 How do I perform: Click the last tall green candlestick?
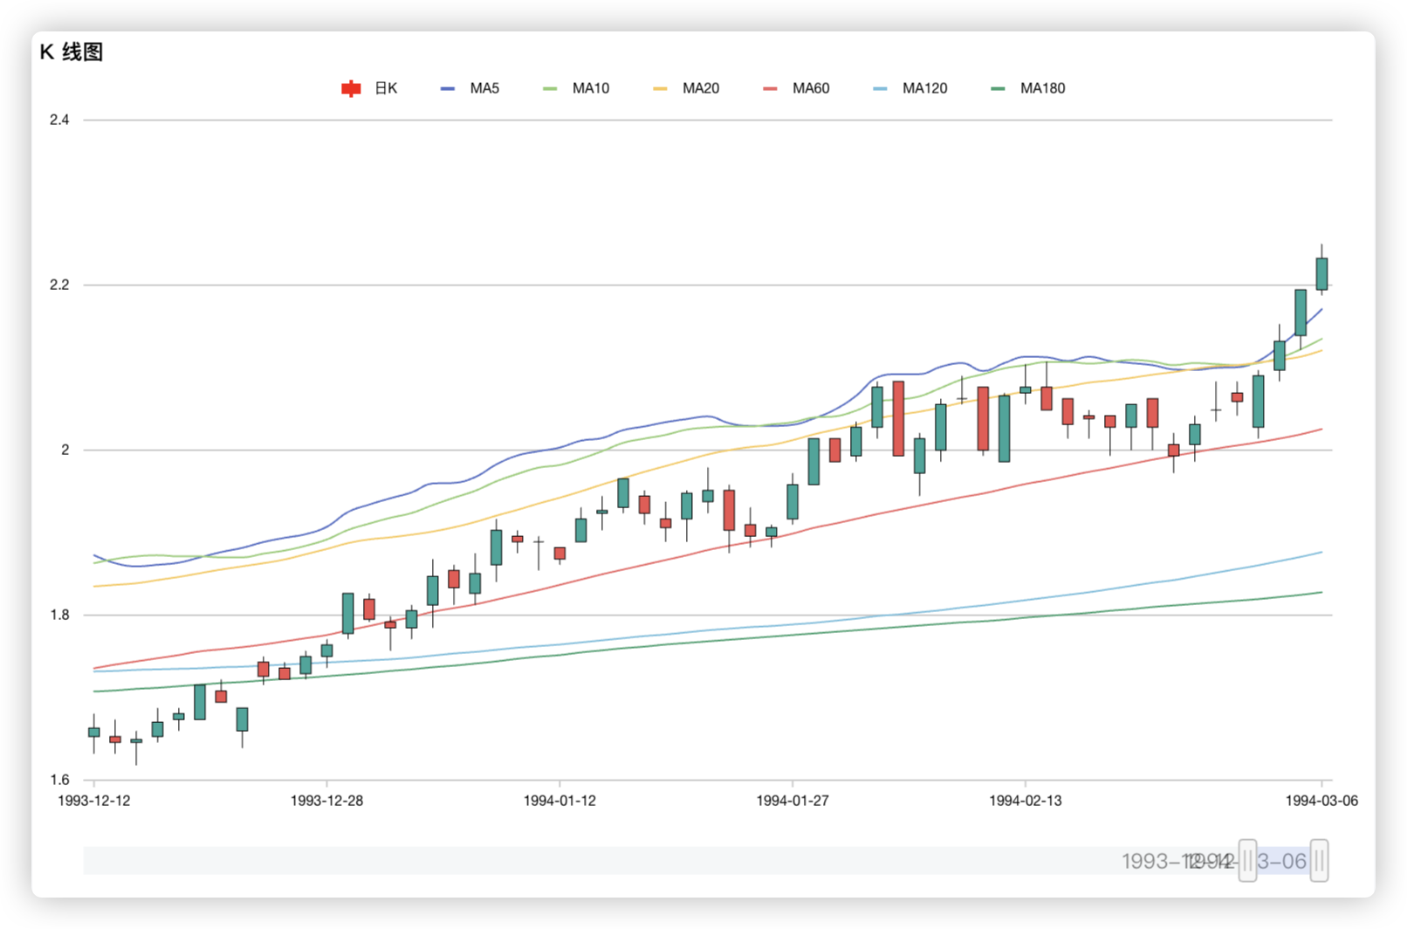1321,273
